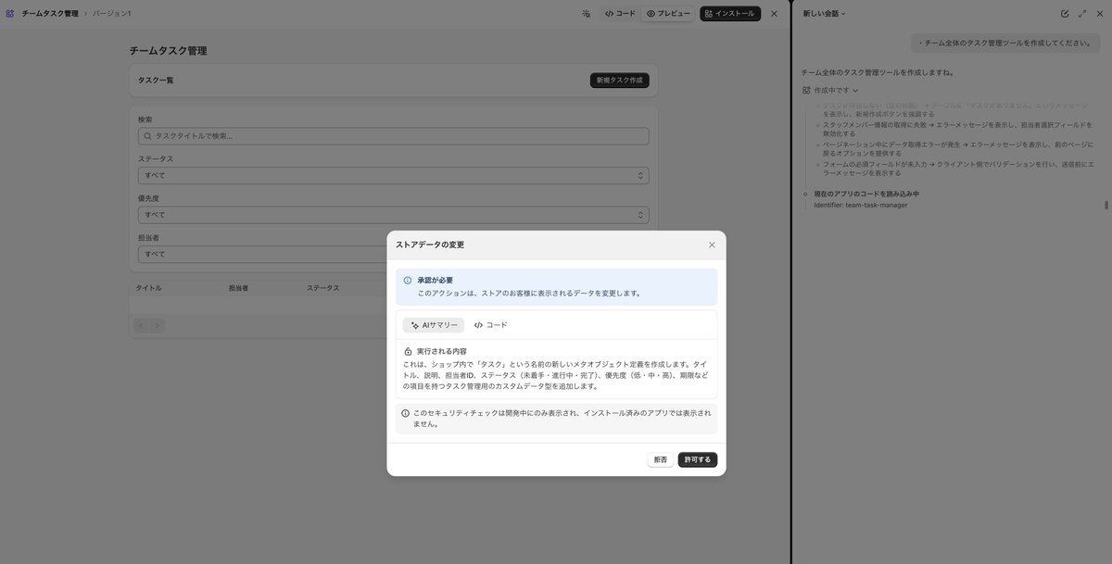The image size is (1112, 564).
Task: Click 拒否 to deny the data change
Action: pyautogui.click(x=661, y=459)
